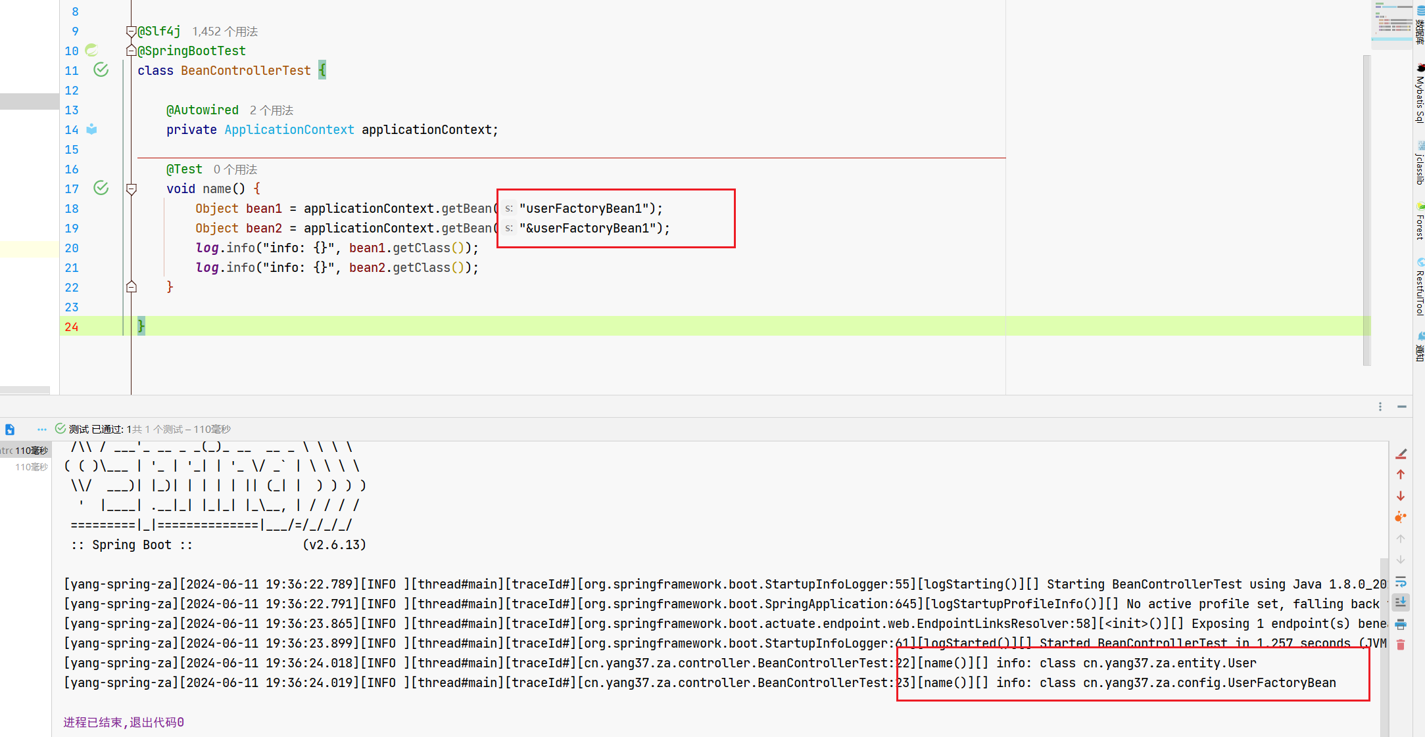
Task: Open more test toolbar actions (horizontal dots)
Action: click(x=42, y=430)
